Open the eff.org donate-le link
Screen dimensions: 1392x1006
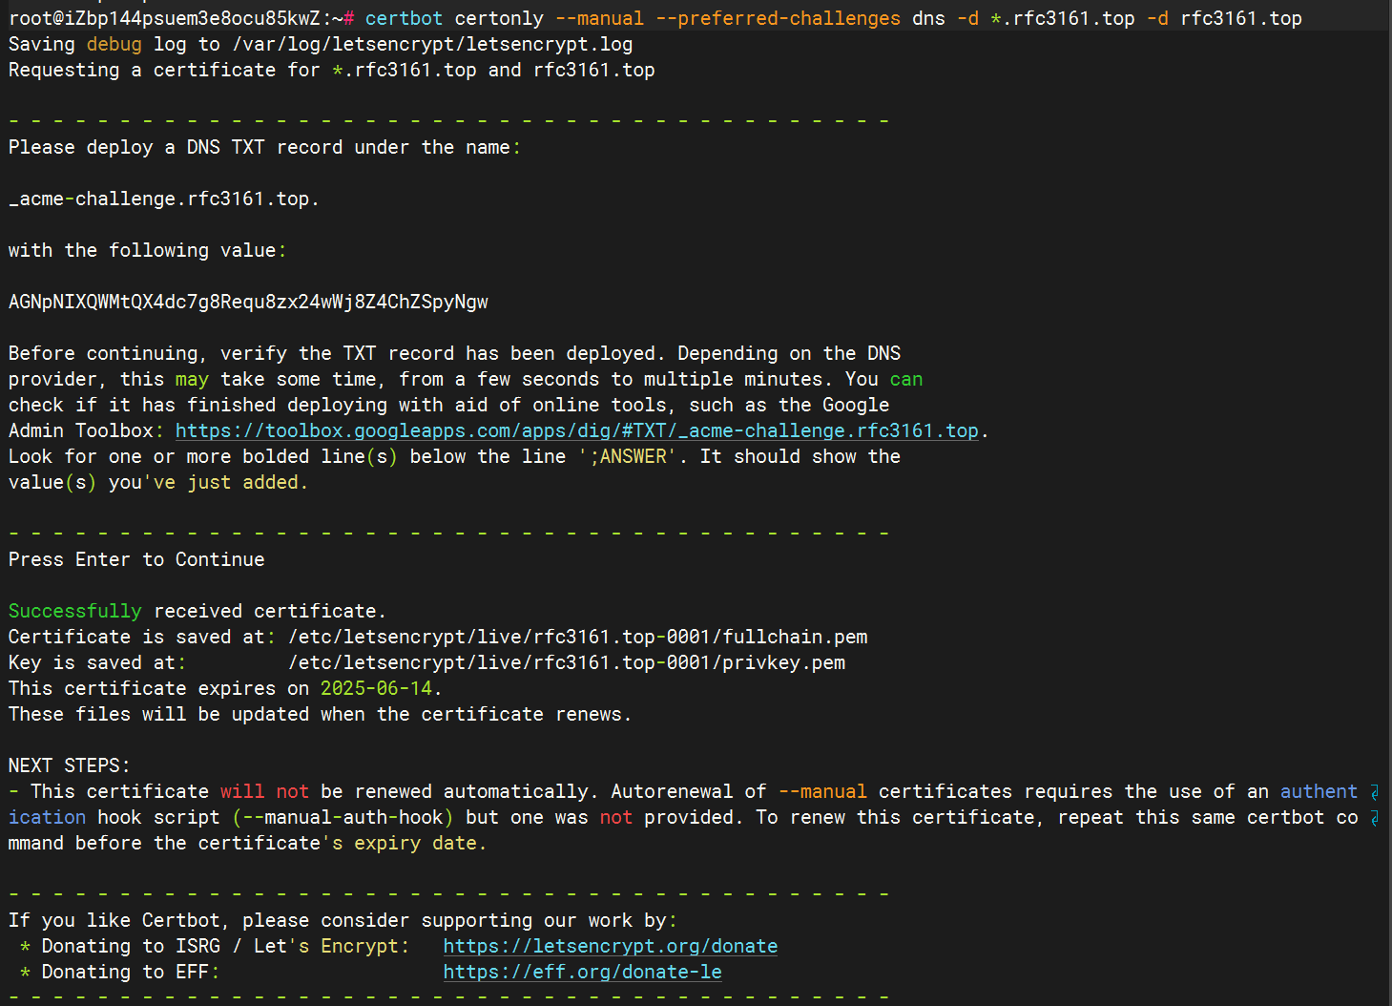coord(582,972)
